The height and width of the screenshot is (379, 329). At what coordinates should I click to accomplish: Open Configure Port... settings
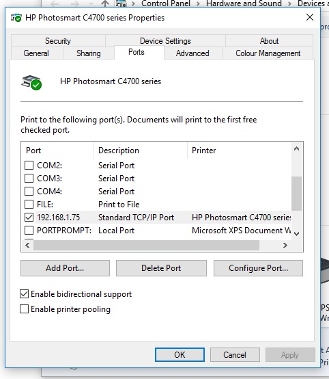(x=258, y=268)
